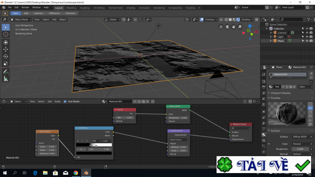Toggle visibility of the Plane object
This screenshot has height=177, width=315.
307,41
